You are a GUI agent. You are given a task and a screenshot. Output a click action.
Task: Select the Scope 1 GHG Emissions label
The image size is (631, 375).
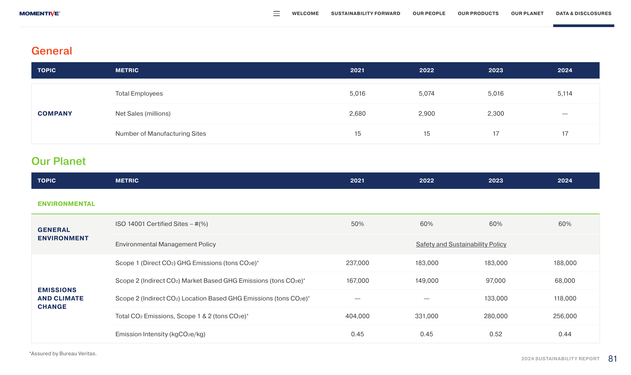[187, 263]
